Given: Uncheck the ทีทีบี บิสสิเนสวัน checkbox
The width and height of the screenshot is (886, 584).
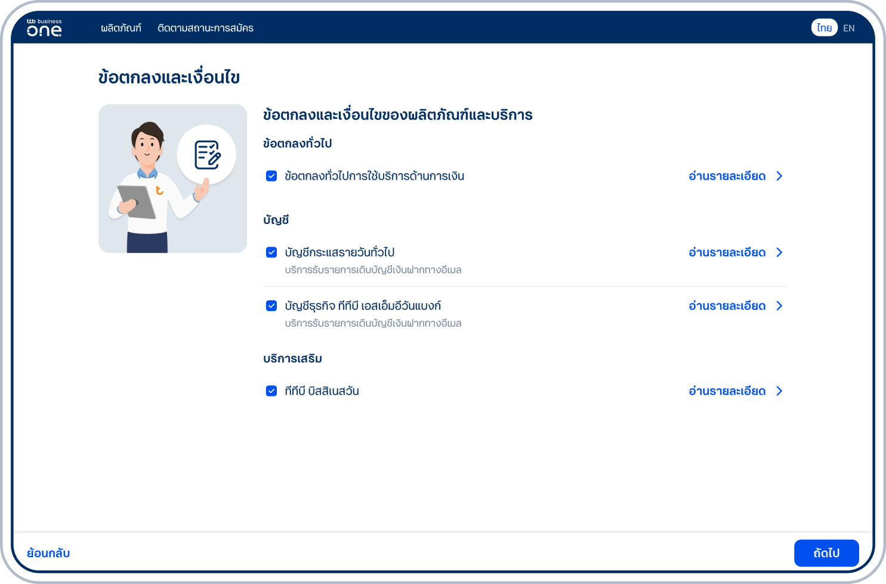Looking at the screenshot, I should pos(271,391).
